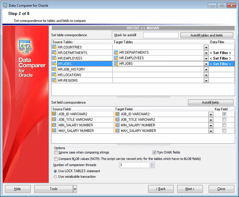Enable Key Field checkbox for MAX_SALARY
The width and height of the screenshot is (239, 197).
(224, 131)
